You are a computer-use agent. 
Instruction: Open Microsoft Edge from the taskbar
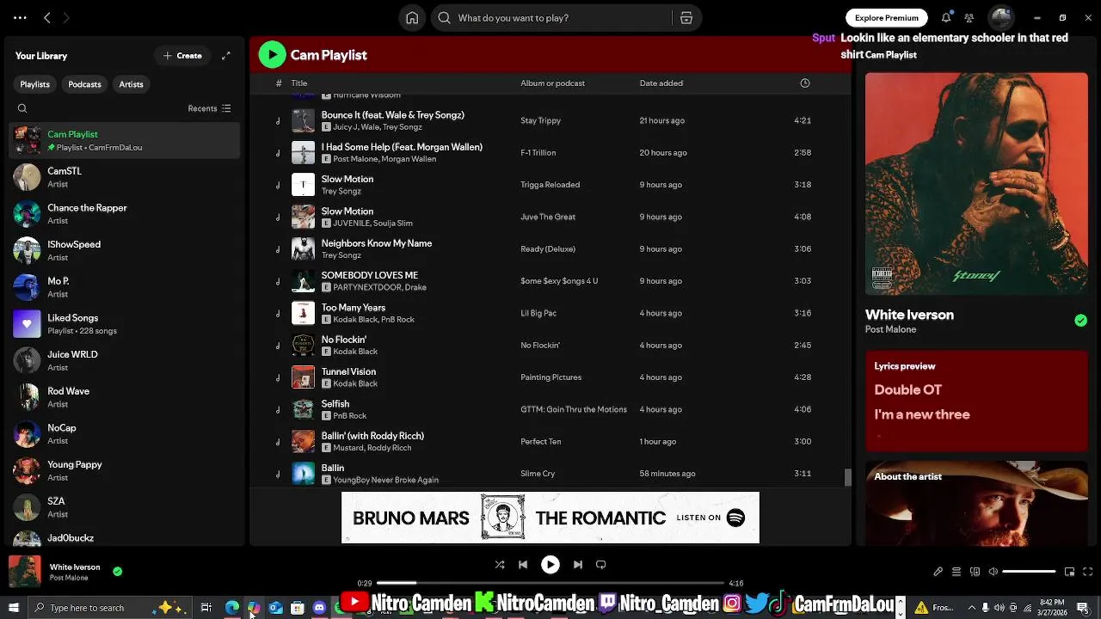point(232,608)
